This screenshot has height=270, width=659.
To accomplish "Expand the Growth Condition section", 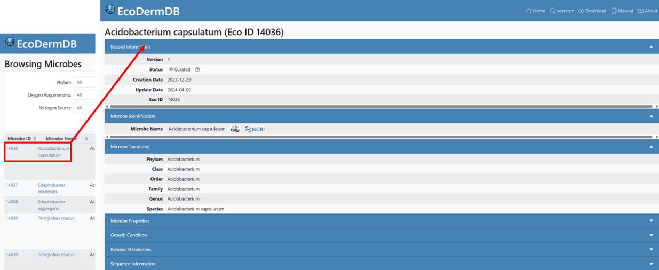I will click(651, 235).
